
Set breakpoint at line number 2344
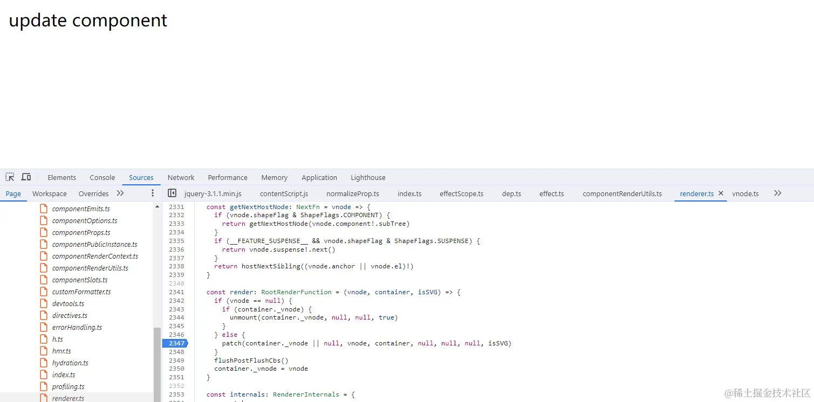pyautogui.click(x=176, y=317)
